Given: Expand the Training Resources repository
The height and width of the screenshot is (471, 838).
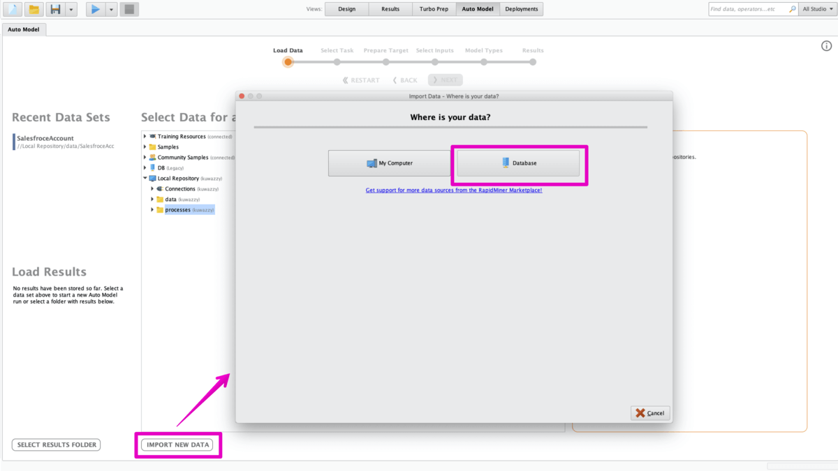Looking at the screenshot, I should click(145, 136).
